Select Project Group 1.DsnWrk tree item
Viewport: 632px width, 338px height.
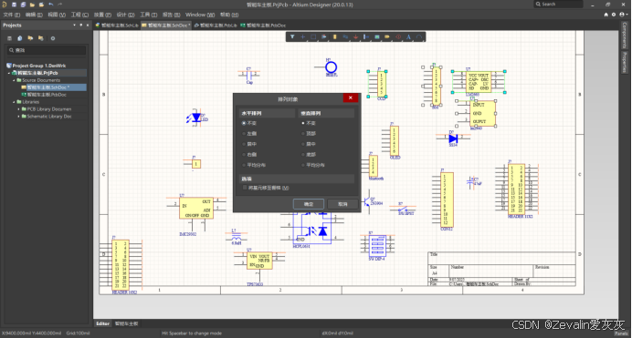click(x=38, y=66)
